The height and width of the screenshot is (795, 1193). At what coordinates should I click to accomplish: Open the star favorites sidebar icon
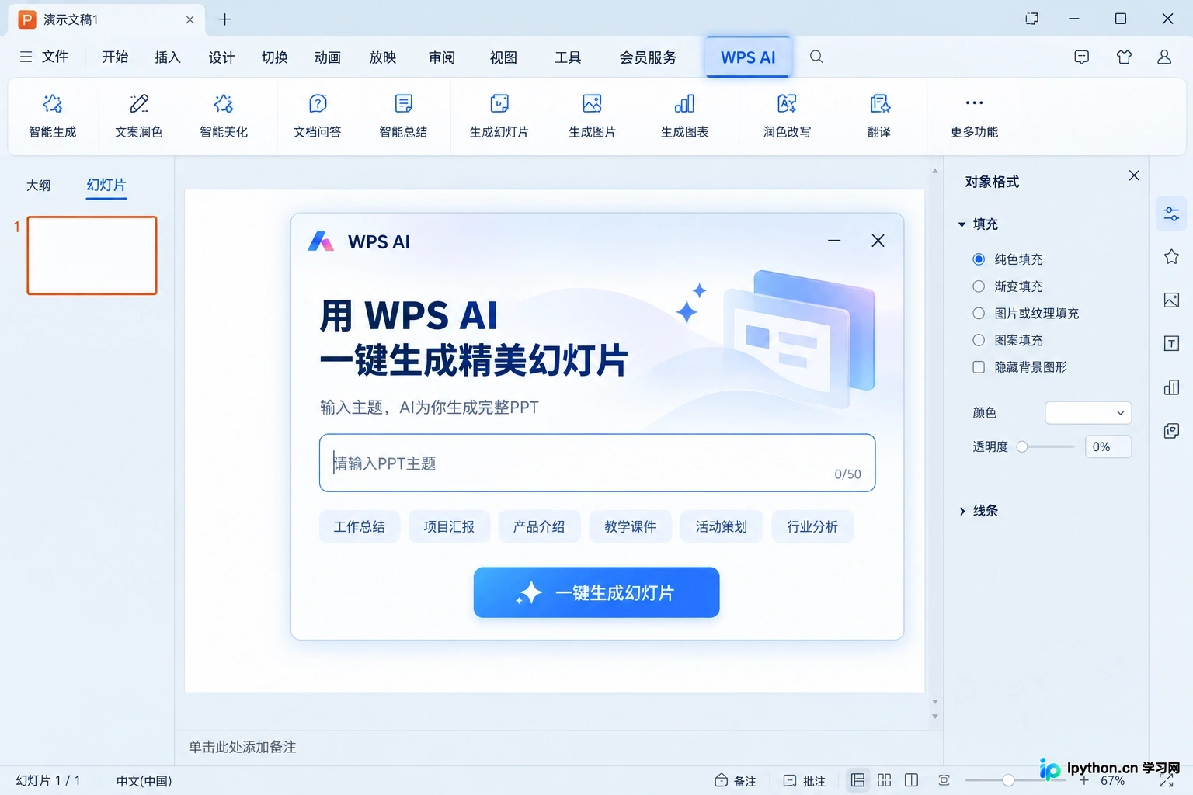pyautogui.click(x=1171, y=257)
